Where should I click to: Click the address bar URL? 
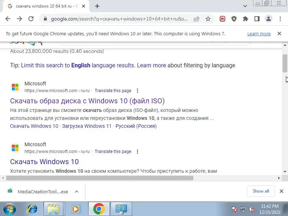(x=119, y=19)
